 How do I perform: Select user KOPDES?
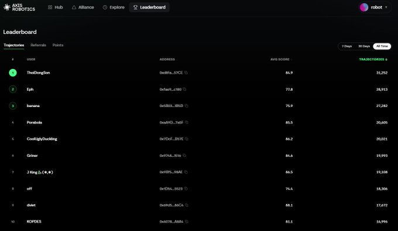[x=34, y=222]
